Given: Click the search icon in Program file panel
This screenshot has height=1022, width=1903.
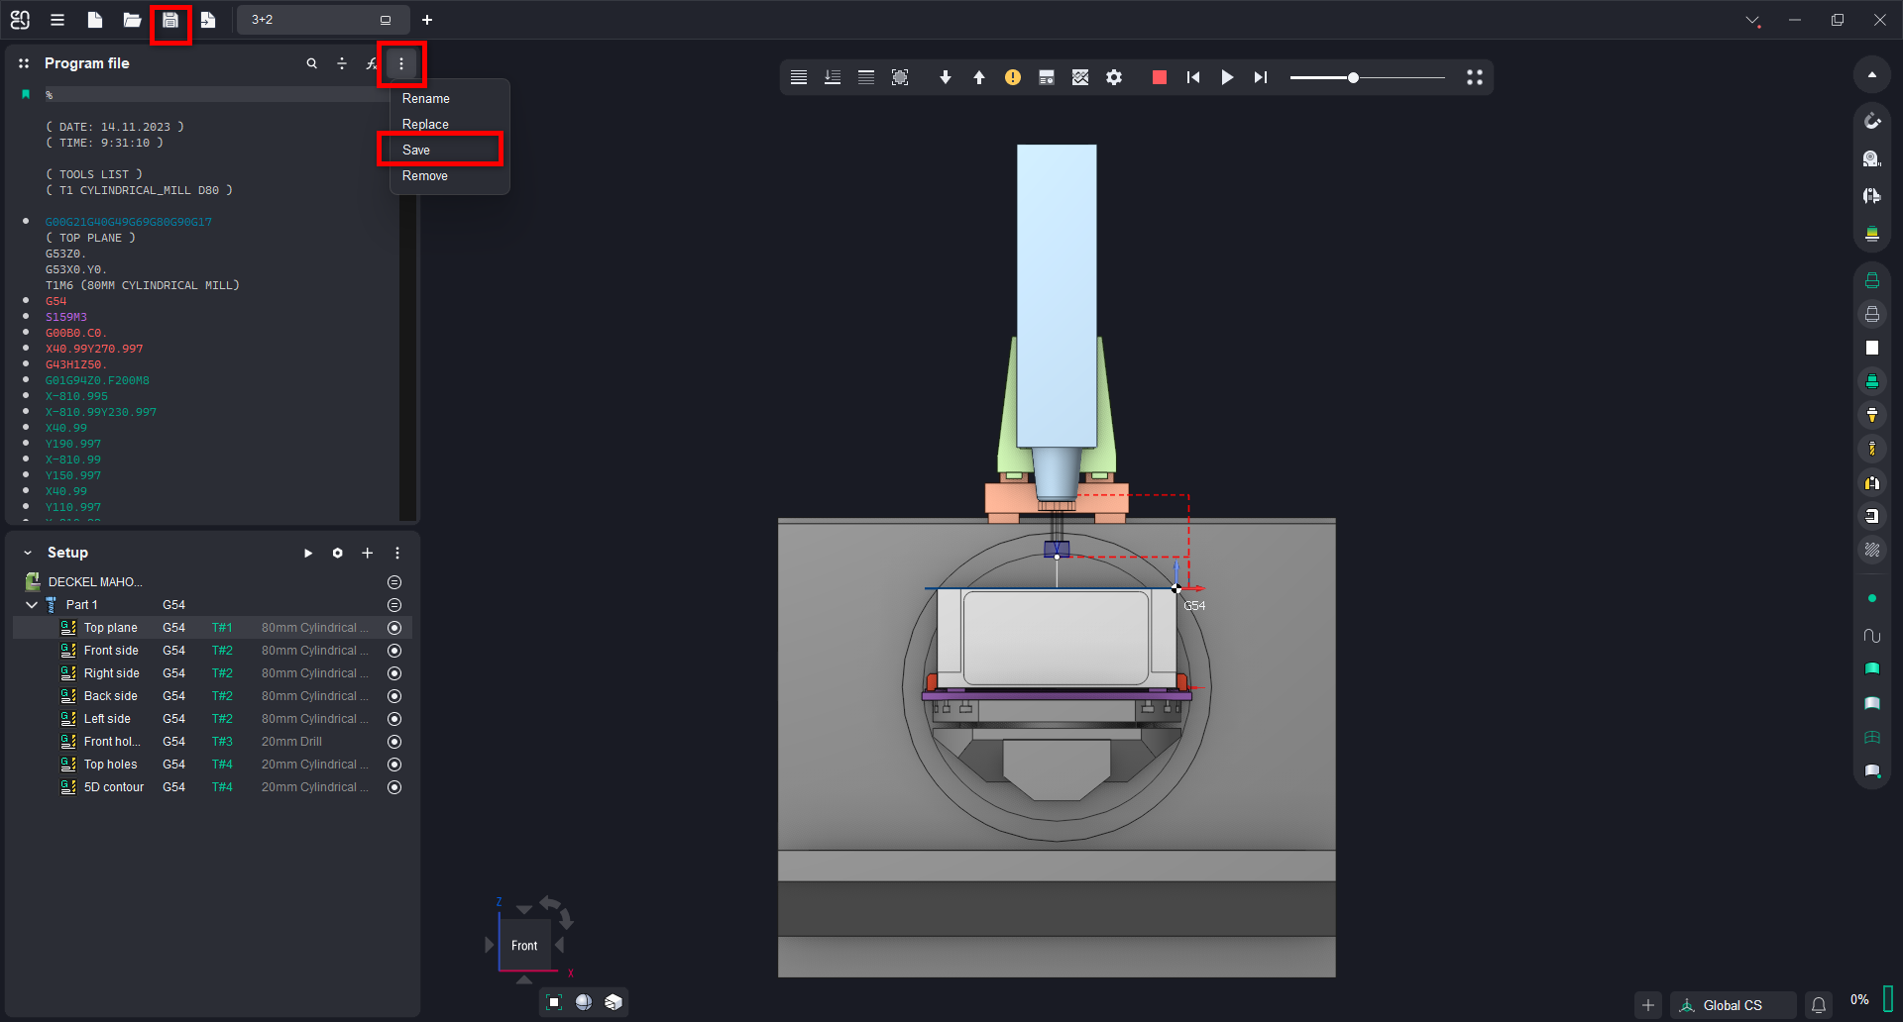Looking at the screenshot, I should [311, 63].
